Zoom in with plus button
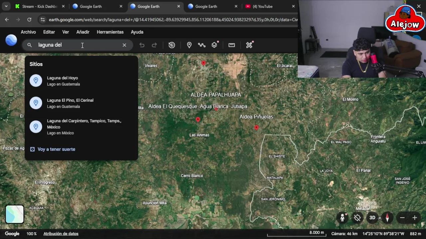Screen dimensions: 426x239 415,218
